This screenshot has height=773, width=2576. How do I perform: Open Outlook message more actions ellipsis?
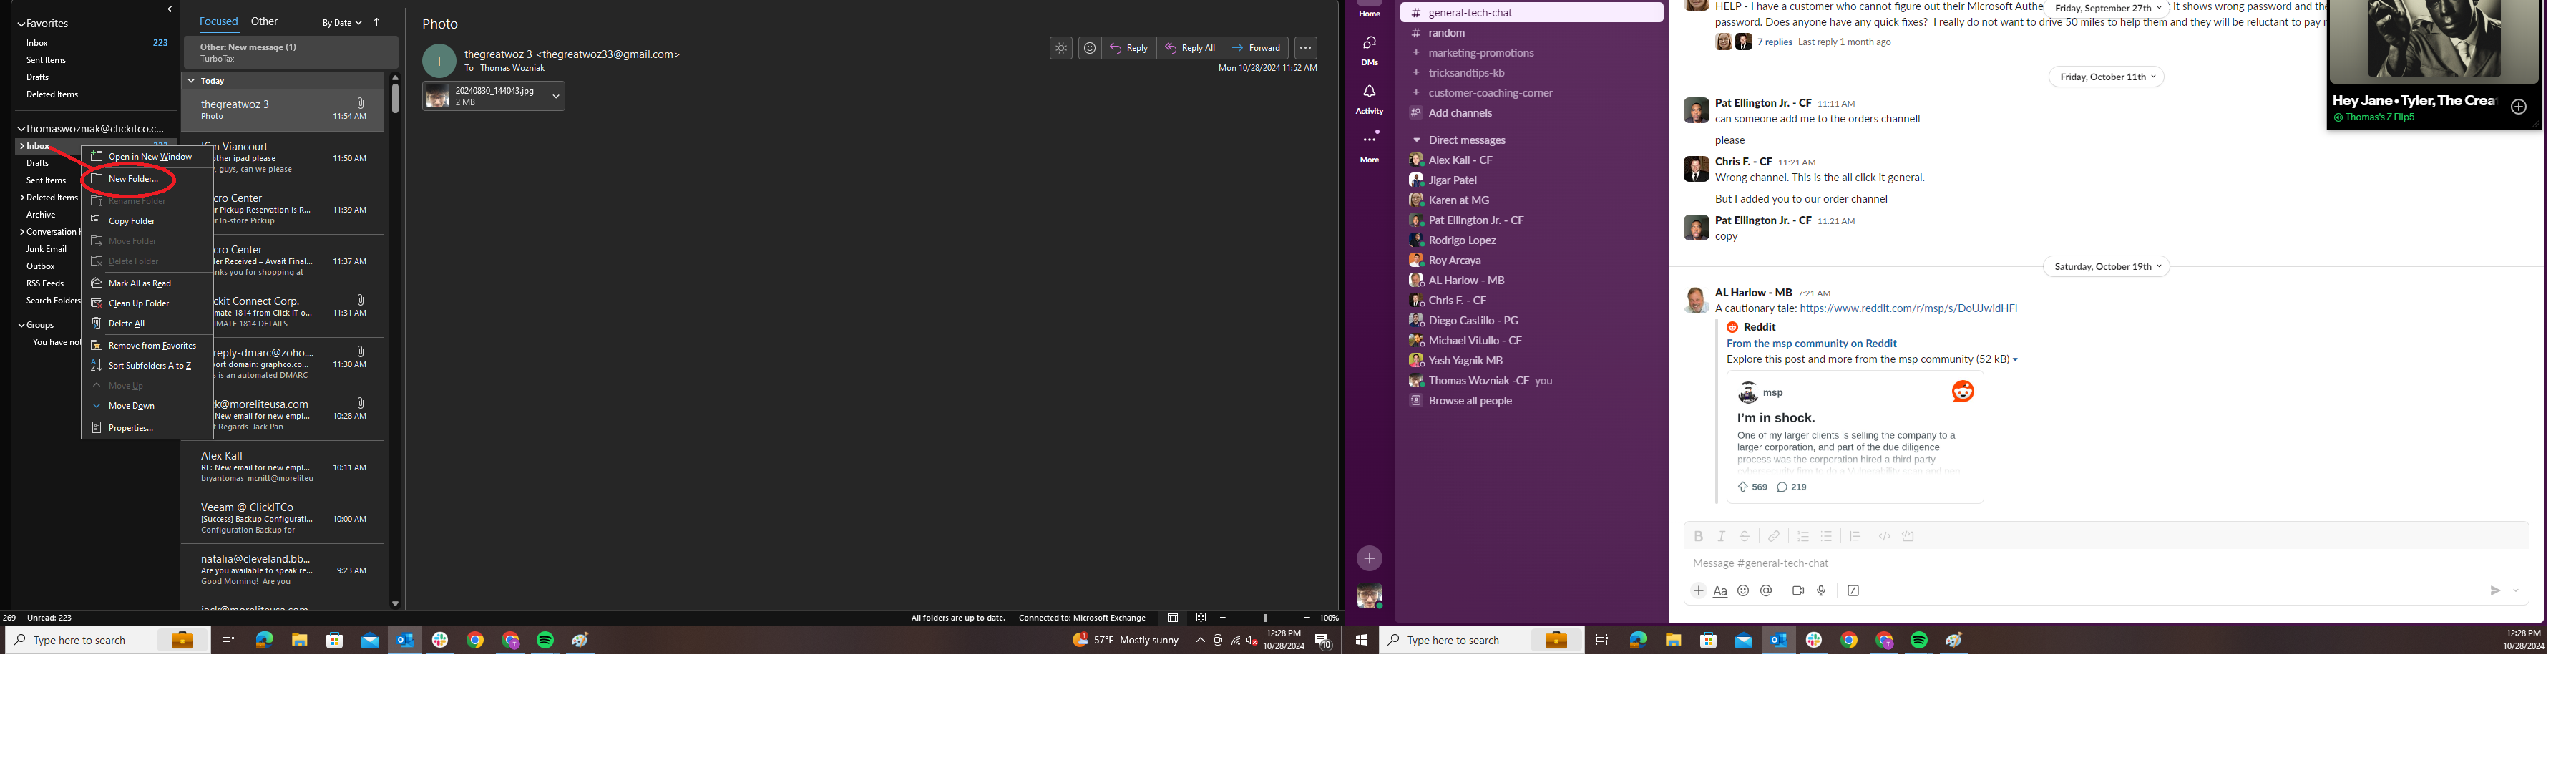1305,48
